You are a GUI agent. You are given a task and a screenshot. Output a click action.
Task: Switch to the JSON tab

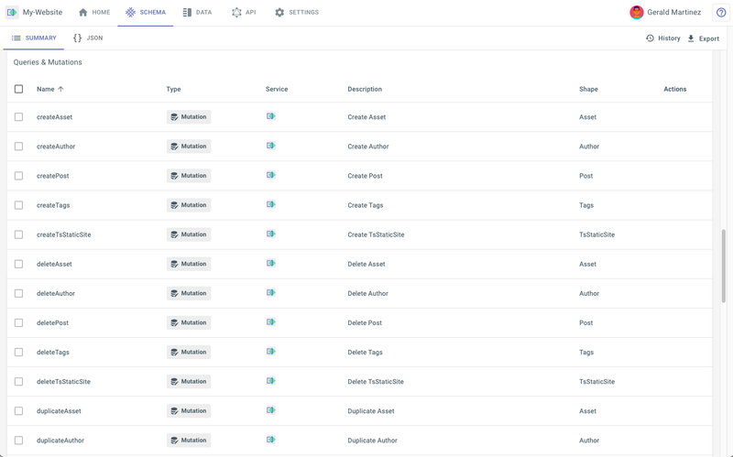[88, 38]
